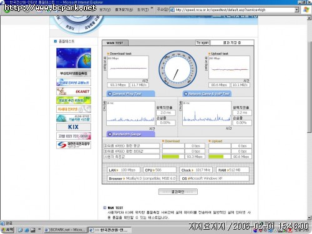This screenshot has width=312, height=234.
Task: Click the Browser Mozilla/4.0 field
Action: (x=142, y=178)
